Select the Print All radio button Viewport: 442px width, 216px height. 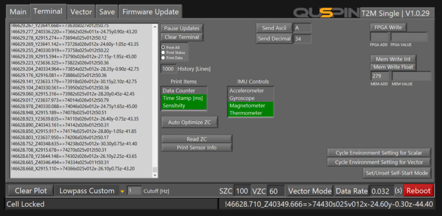click(x=163, y=48)
